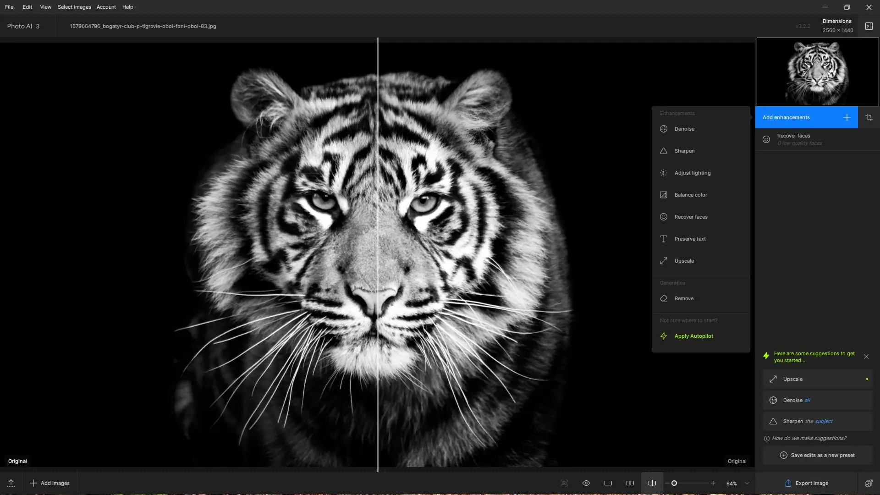Click the Denoise enhancement in menu
The width and height of the screenshot is (880, 495).
click(684, 129)
